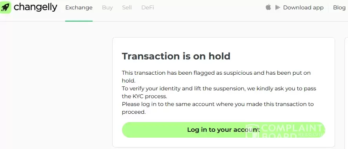Click the Complaint Board shield watermark icon
Image resolution: width=348 pixels, height=149 pixels.
pyautogui.click(x=252, y=131)
